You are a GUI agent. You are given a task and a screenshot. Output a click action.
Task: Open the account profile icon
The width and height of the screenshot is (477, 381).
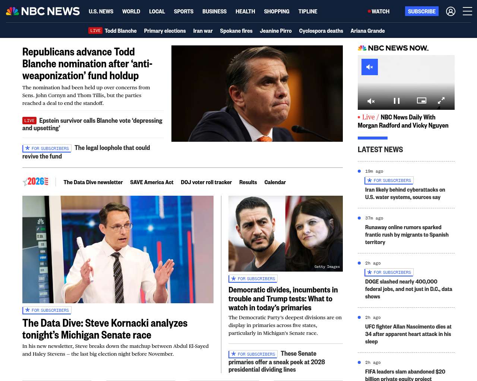[451, 12]
